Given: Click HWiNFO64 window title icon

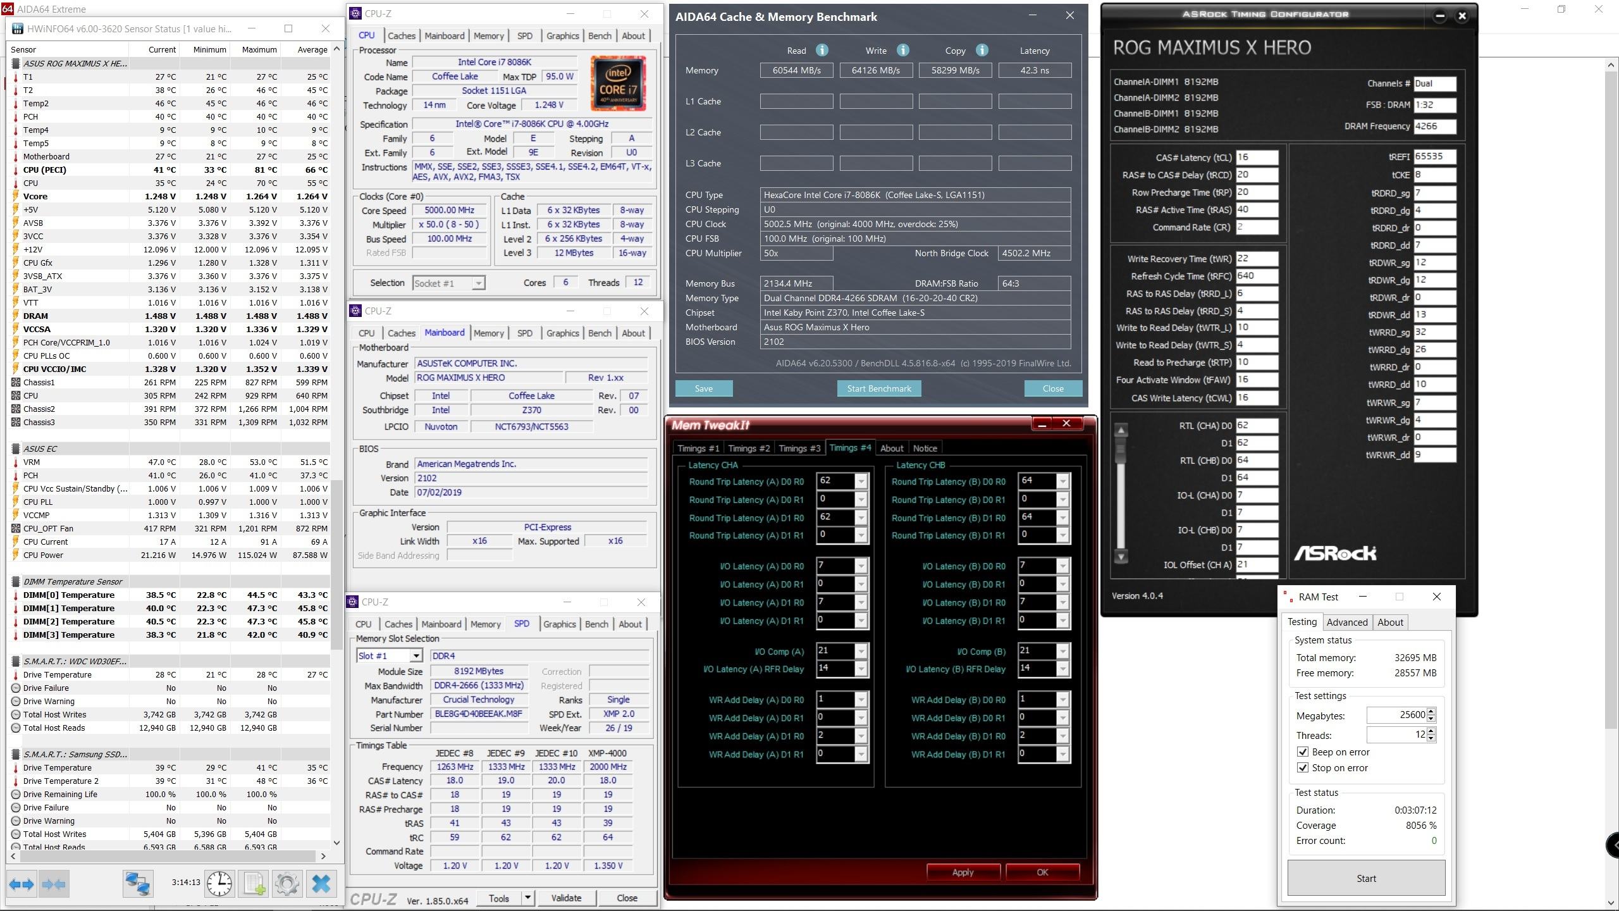Looking at the screenshot, I should [17, 28].
